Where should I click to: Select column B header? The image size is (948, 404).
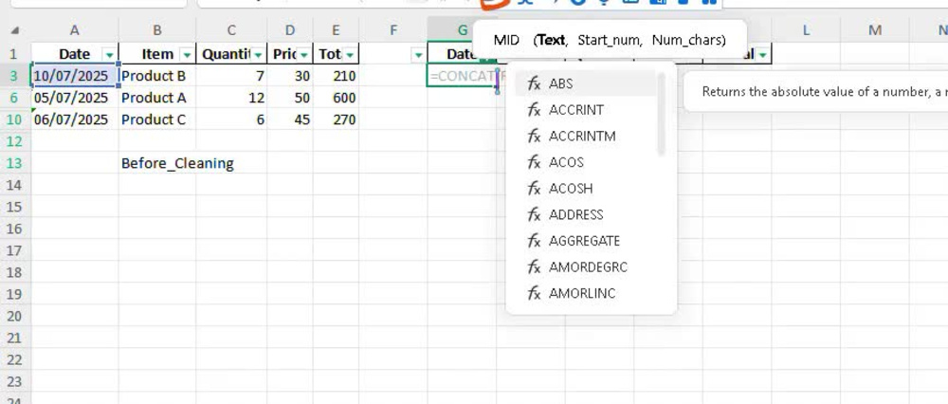pyautogui.click(x=157, y=30)
